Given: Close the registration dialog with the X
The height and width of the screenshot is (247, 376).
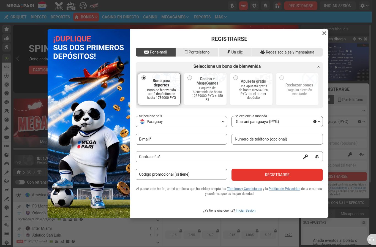Looking at the screenshot, I should pyautogui.click(x=324, y=33).
